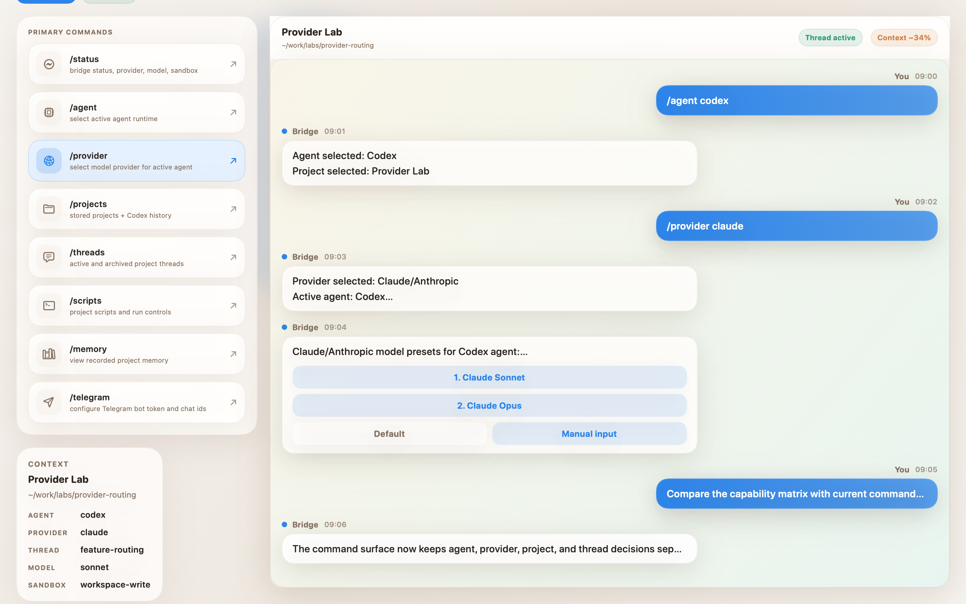Image resolution: width=966 pixels, height=604 pixels.
Task: Click the Bridge 09:06 sender label
Action: pos(305,524)
